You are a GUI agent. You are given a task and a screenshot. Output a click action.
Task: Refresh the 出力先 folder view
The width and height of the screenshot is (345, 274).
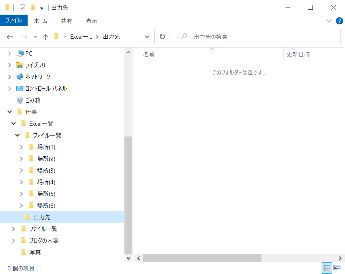click(162, 37)
